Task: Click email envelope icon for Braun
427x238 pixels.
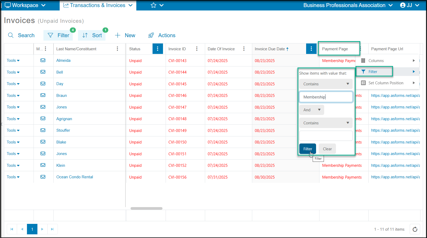Action: (43, 95)
